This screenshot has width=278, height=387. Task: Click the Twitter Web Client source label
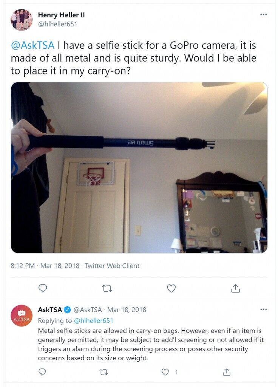112,266
